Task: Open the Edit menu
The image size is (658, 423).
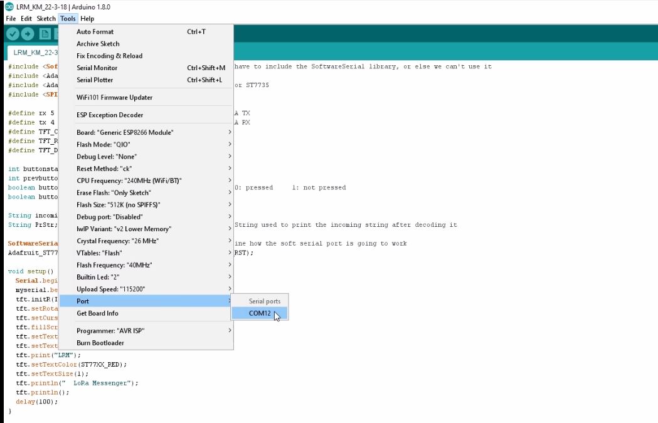Action: click(26, 18)
